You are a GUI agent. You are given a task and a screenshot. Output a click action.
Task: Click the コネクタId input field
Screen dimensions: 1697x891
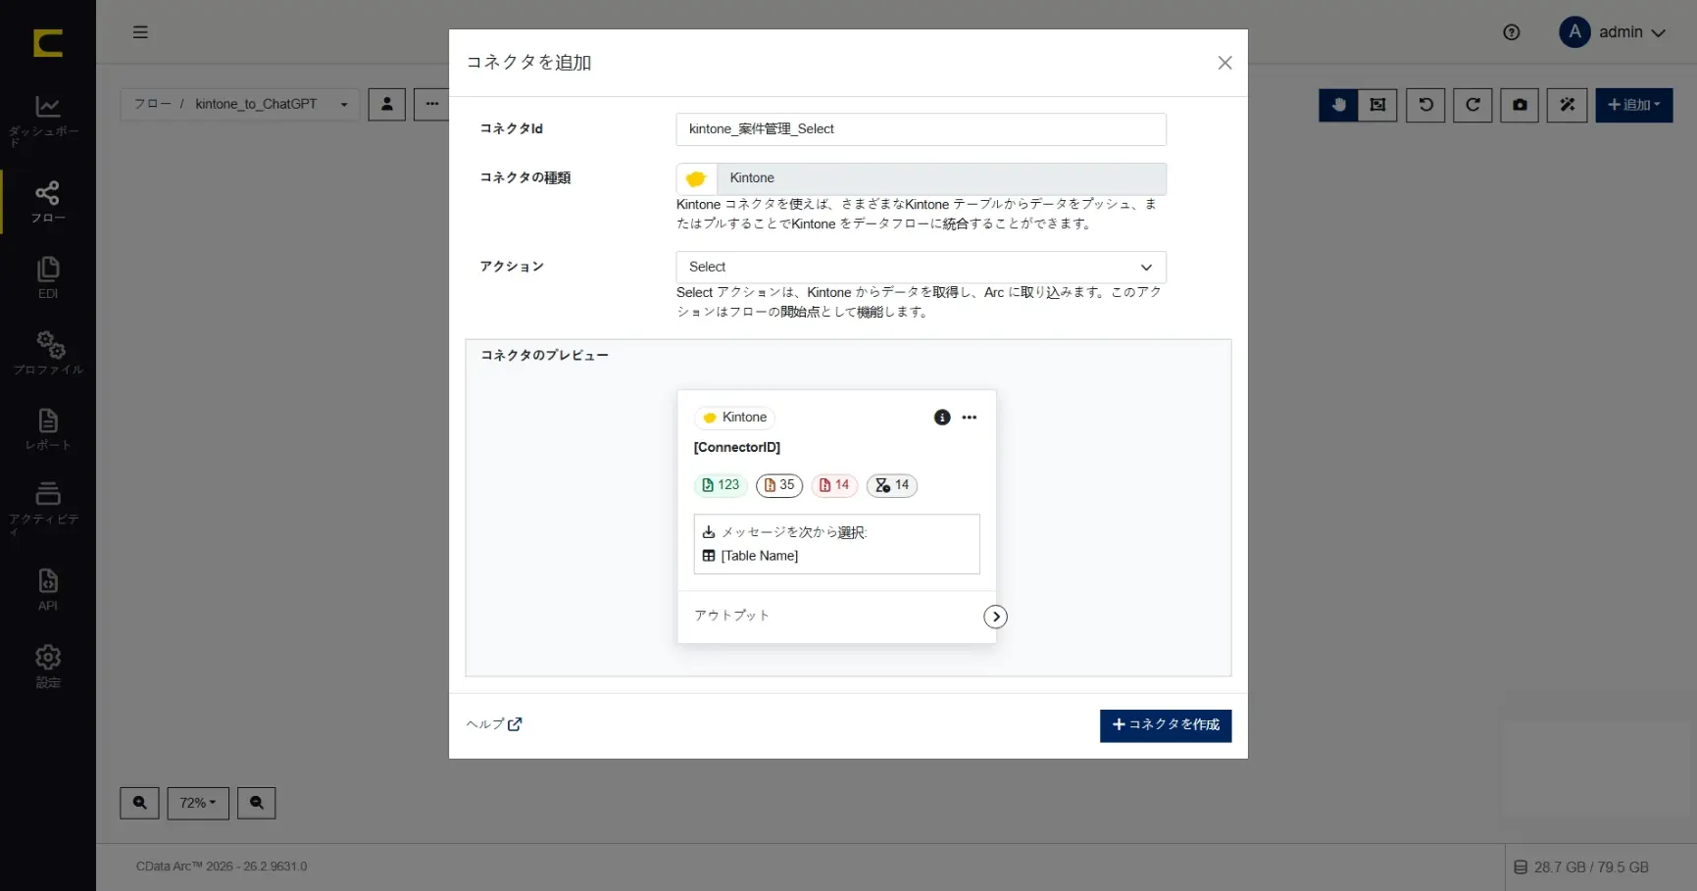(921, 129)
